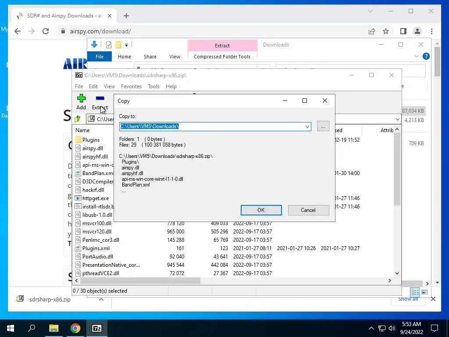Viewport: 449px width, 337px height.
Task: Open the 7-Zip Tools menu
Action: tap(153, 86)
